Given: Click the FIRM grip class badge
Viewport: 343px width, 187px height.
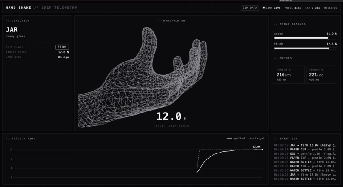Looking at the screenshot, I should (x=62, y=47).
